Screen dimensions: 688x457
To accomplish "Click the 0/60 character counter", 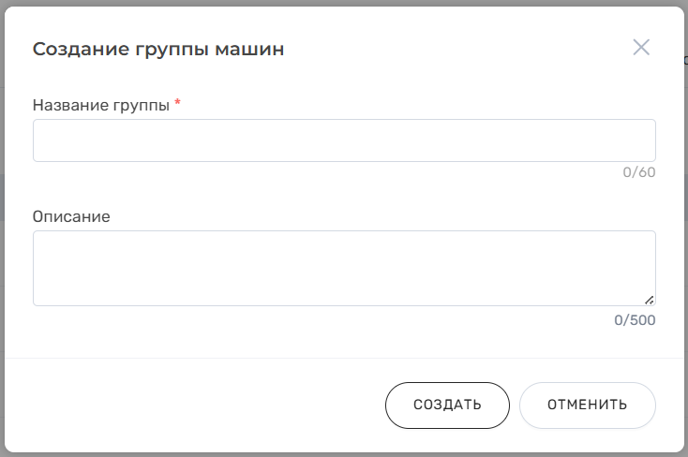I will 639,172.
